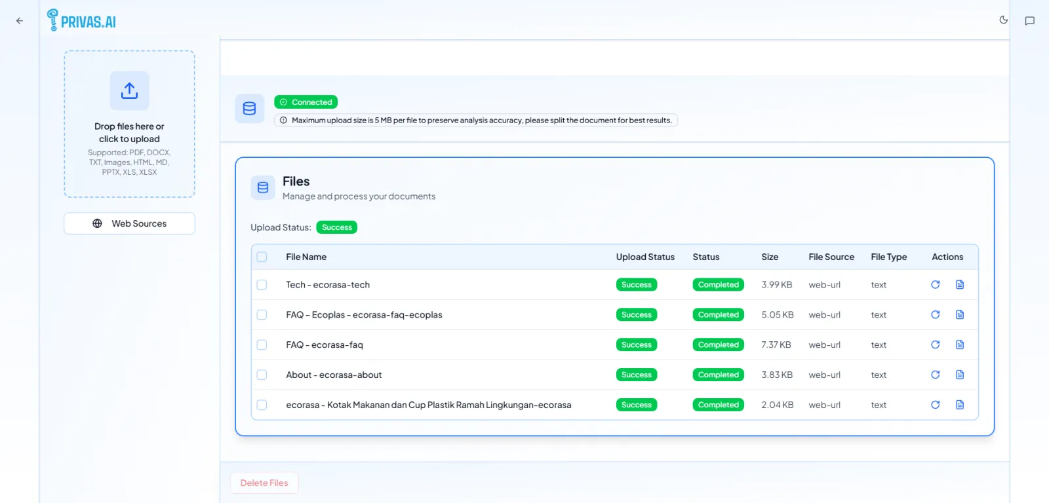
Task: Click the Size column header
Action: (x=770, y=257)
